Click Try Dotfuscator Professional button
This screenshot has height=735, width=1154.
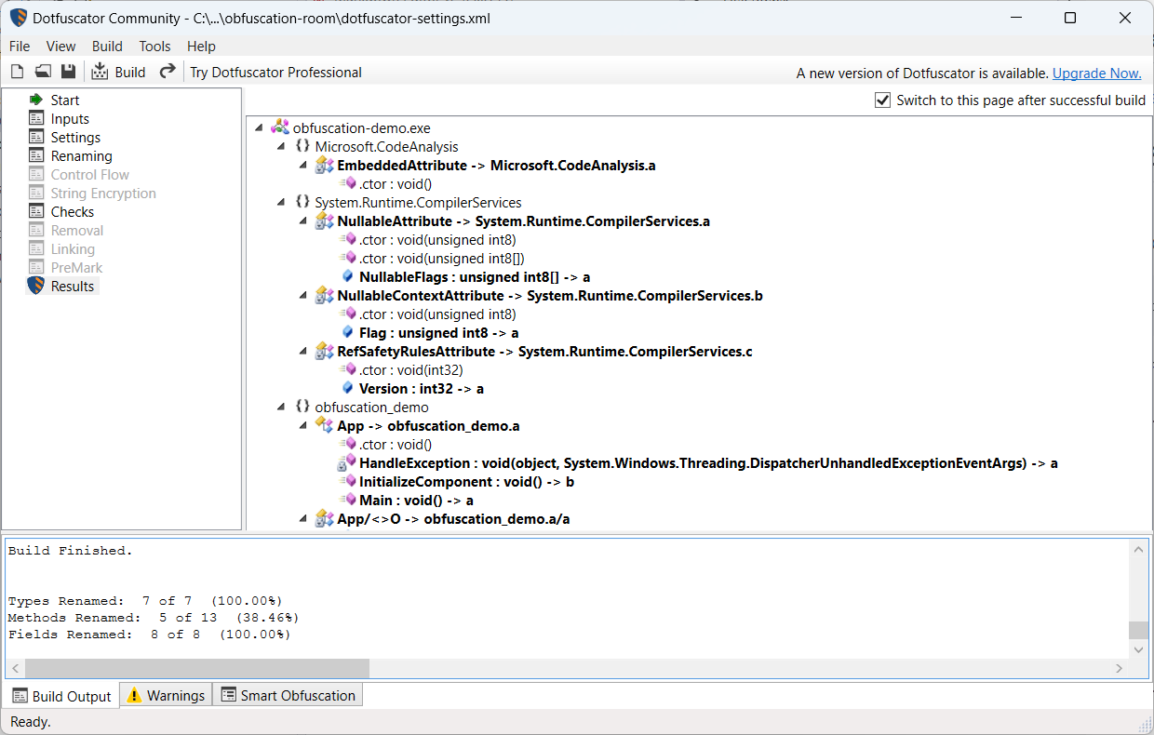click(275, 72)
